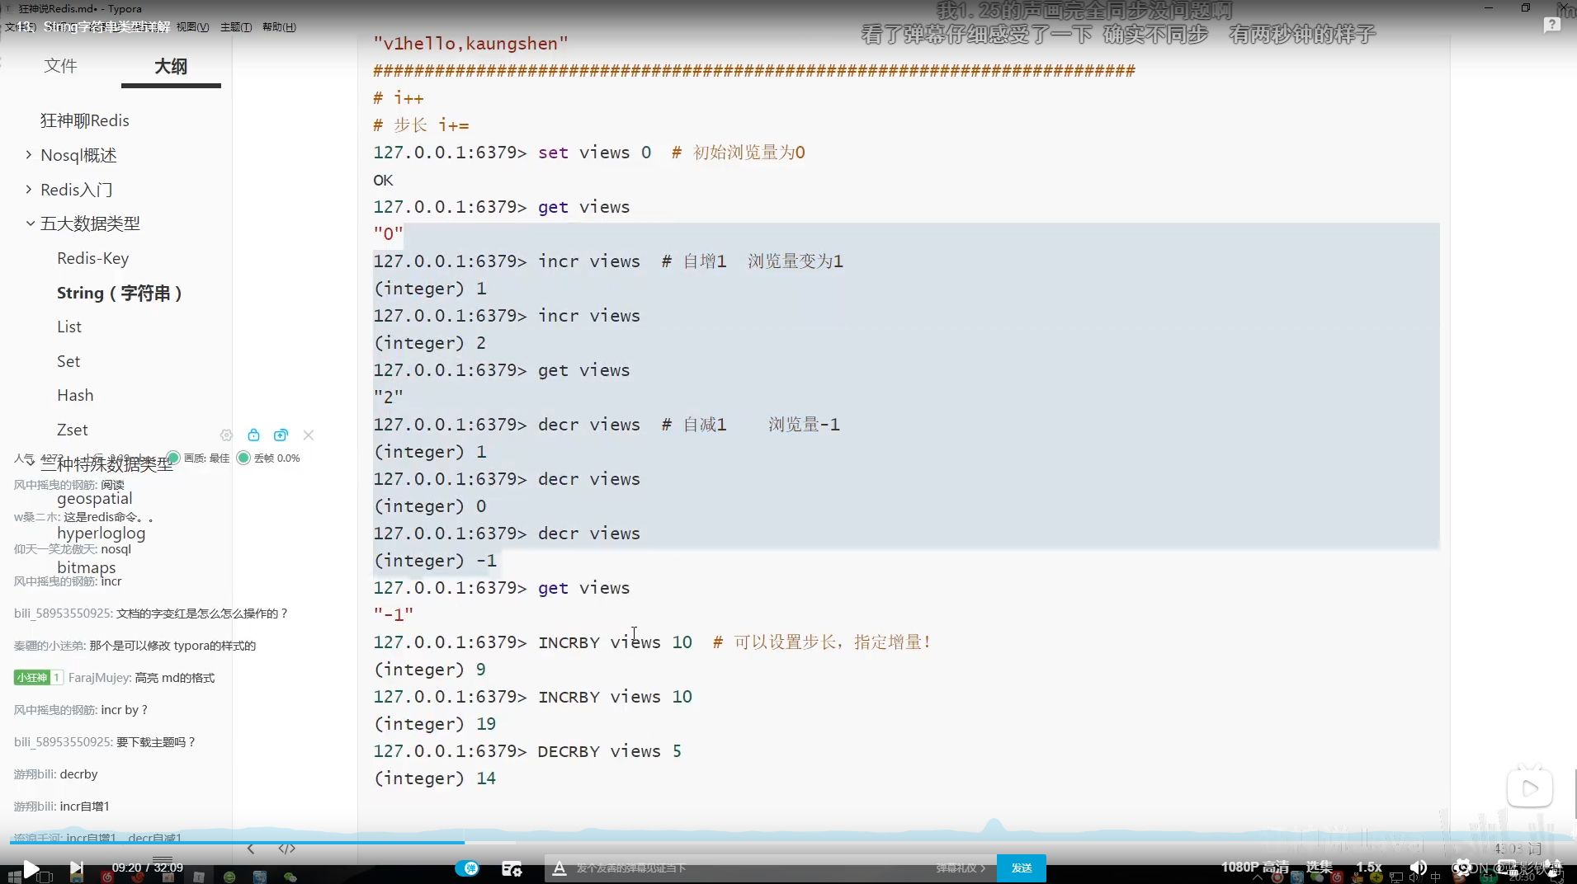
Task: Jump to Redis-Key outline entry
Action: pos(92,258)
